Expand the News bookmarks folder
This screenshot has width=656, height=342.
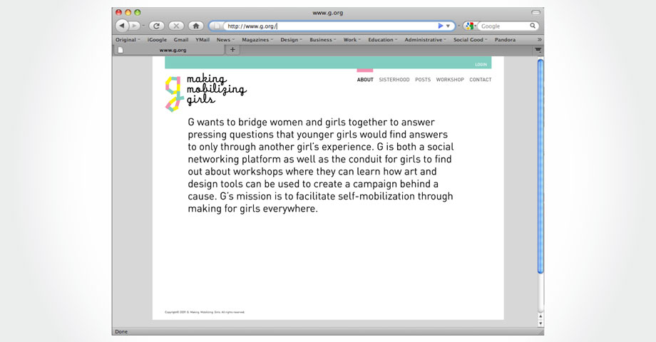point(225,40)
